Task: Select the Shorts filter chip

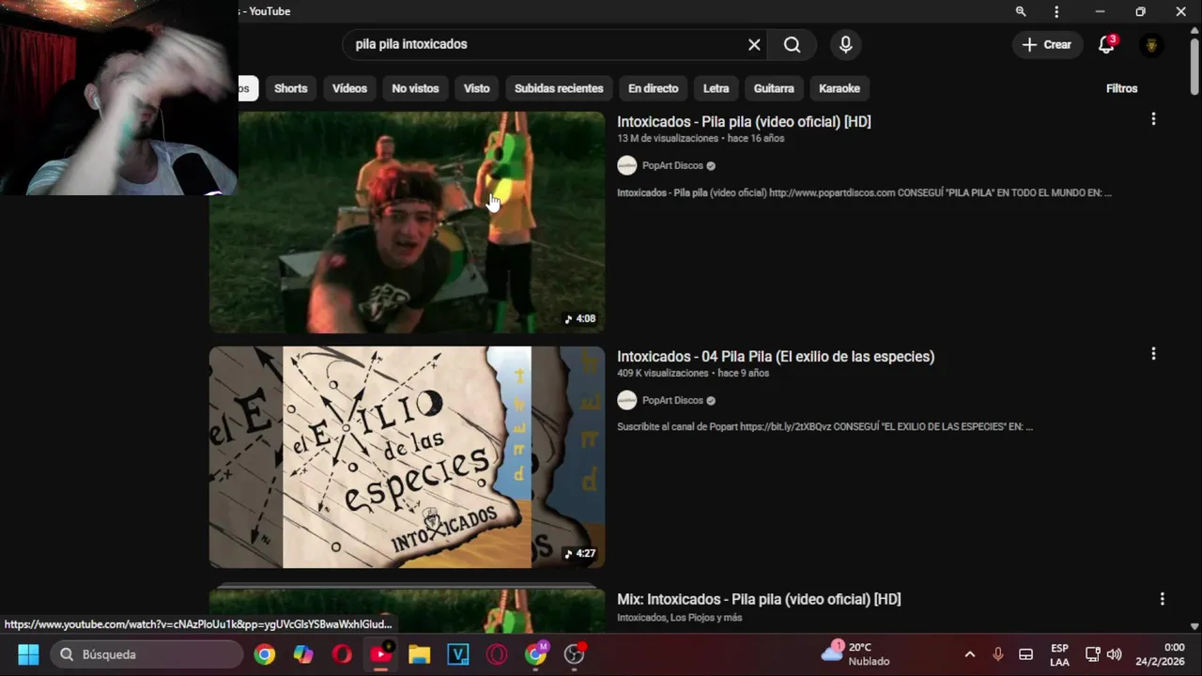Action: tap(290, 88)
